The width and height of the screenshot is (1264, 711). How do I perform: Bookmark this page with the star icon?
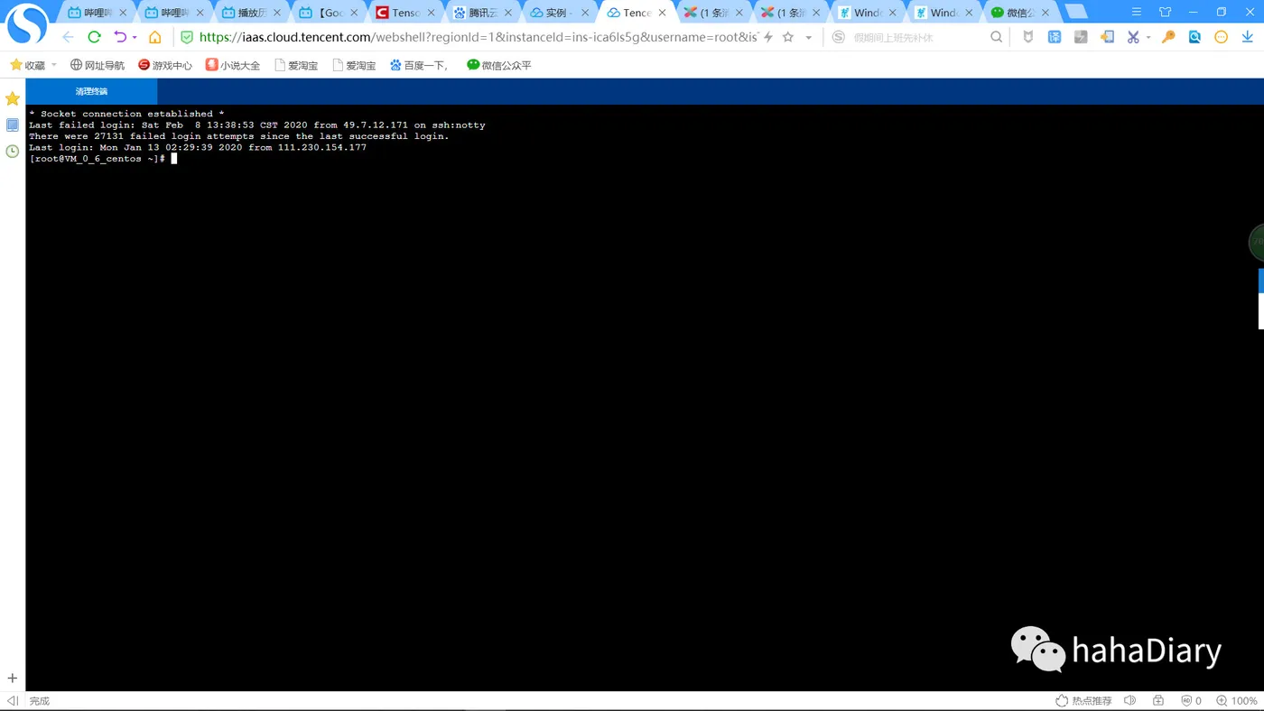coord(788,37)
